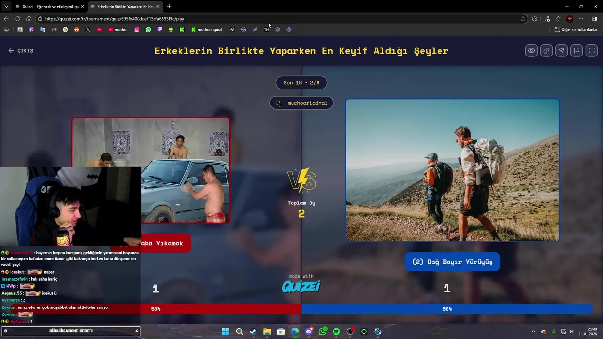Open the Twitch bookmark
The width and height of the screenshot is (603, 339).
coord(160,29)
